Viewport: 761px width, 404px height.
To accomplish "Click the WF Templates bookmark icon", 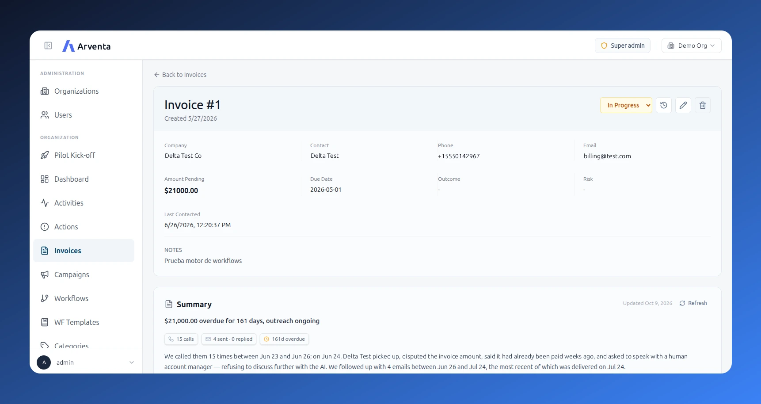I will click(45, 322).
